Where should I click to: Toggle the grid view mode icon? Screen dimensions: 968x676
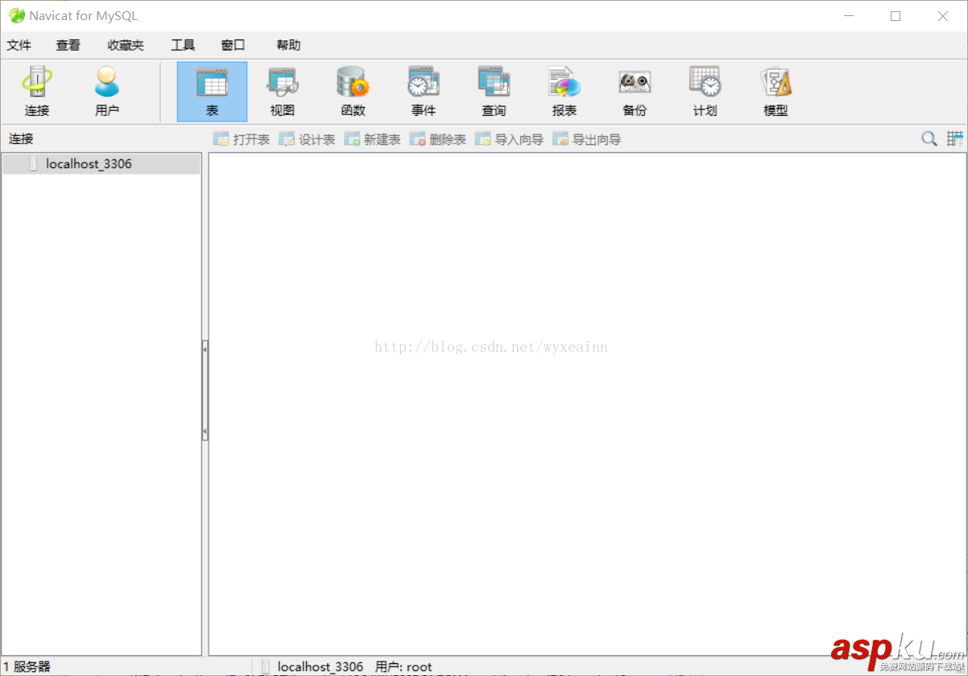(955, 138)
